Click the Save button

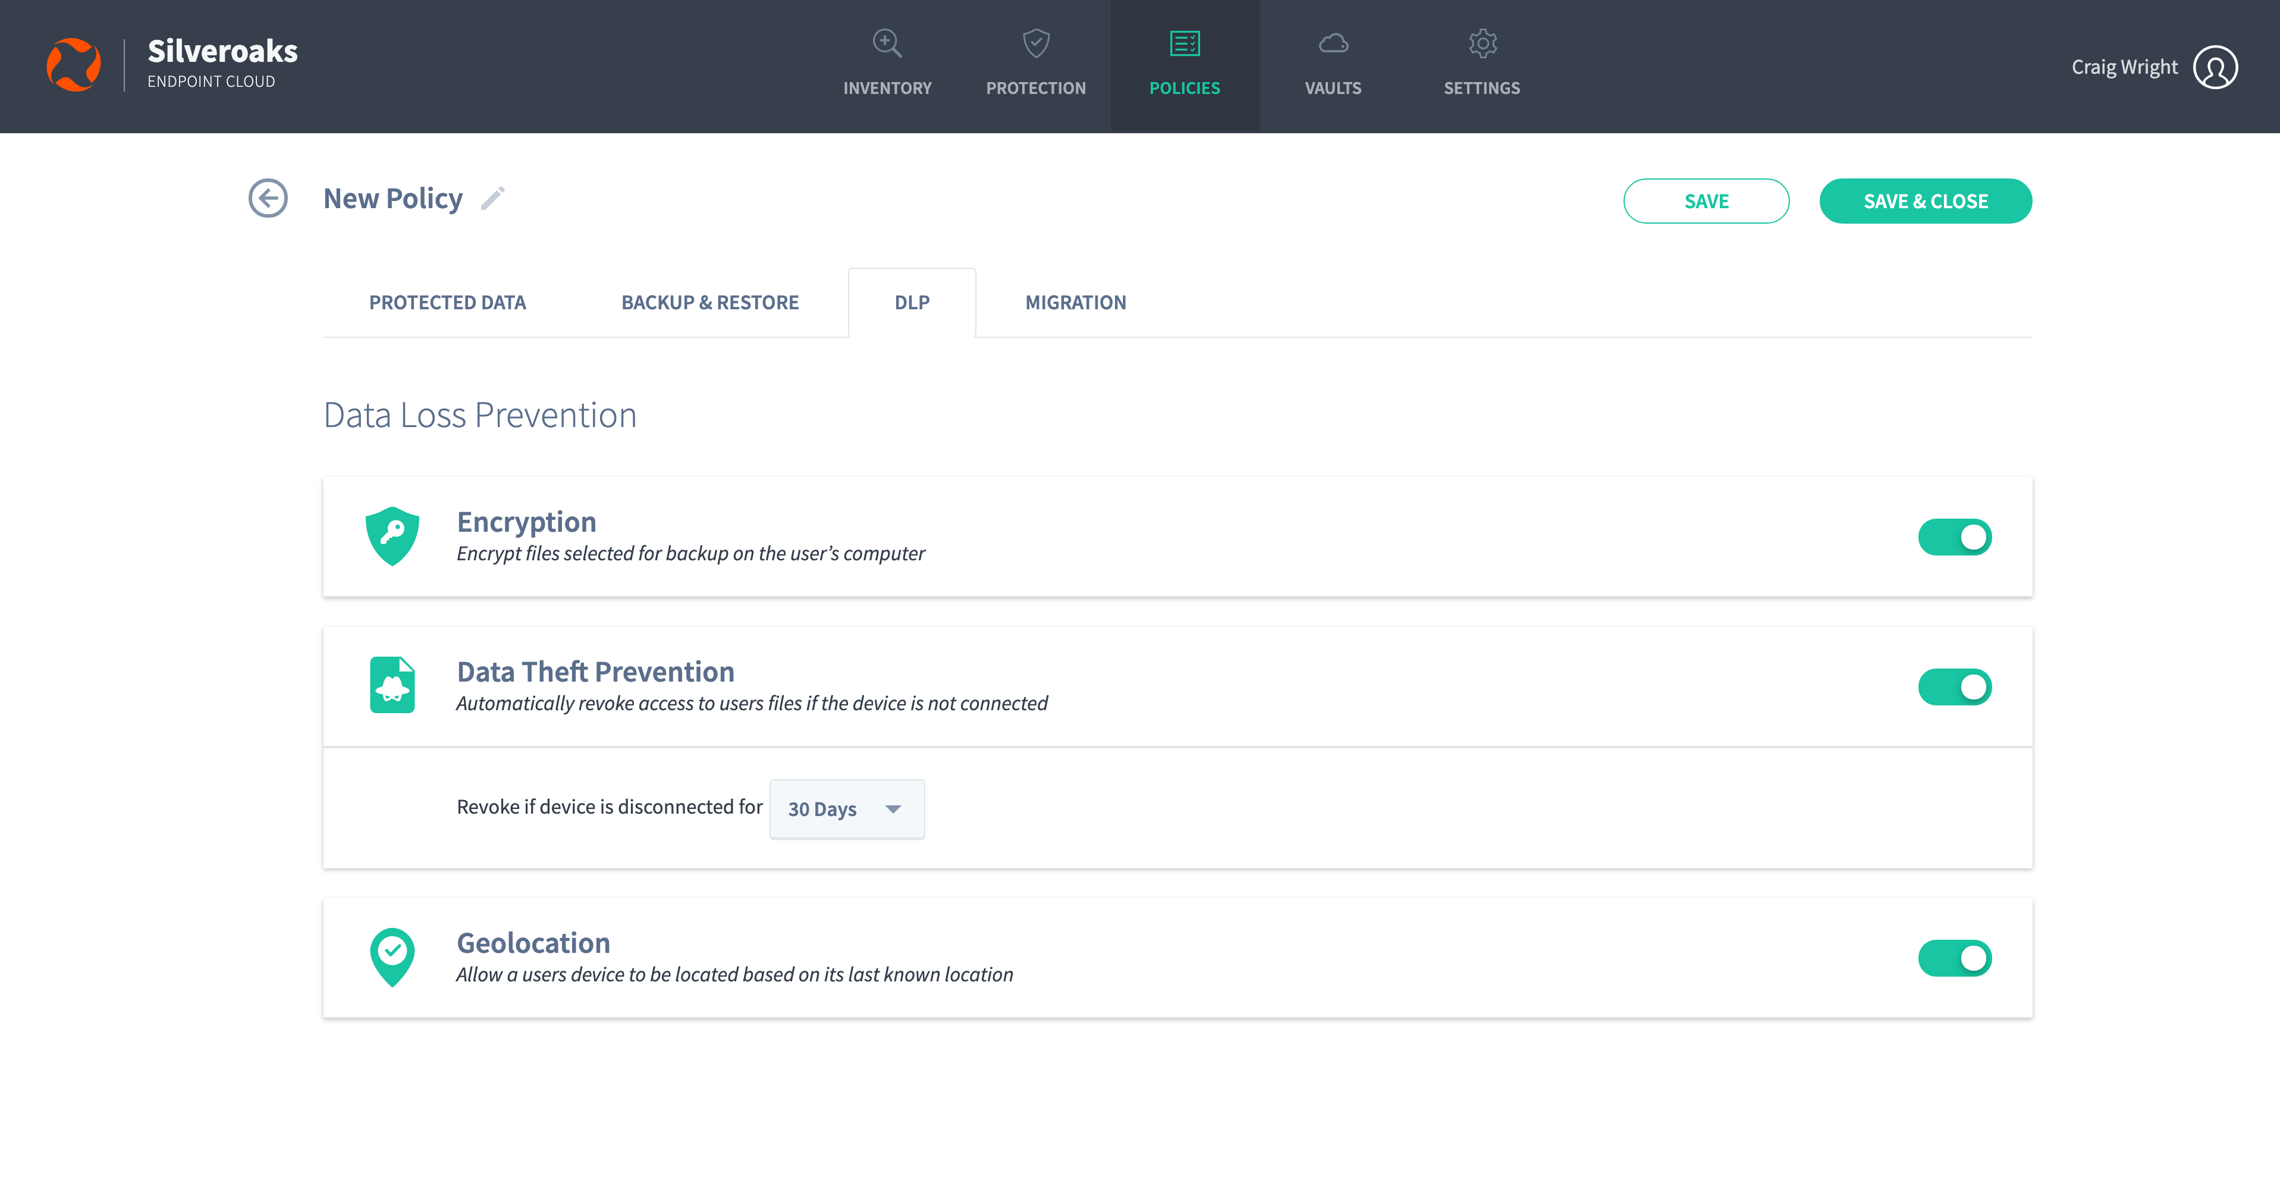pyautogui.click(x=1706, y=201)
